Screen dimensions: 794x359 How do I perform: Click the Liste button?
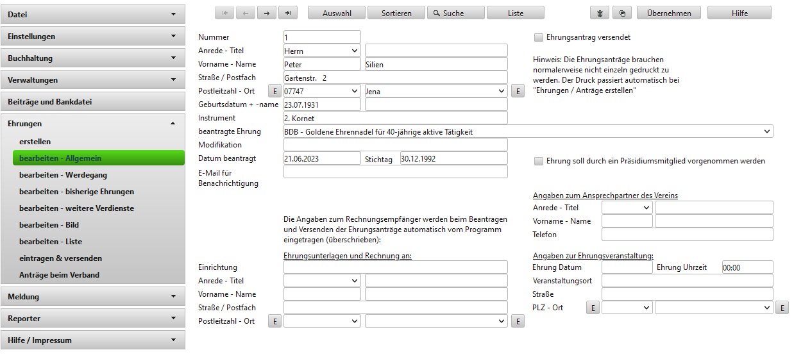pos(516,13)
